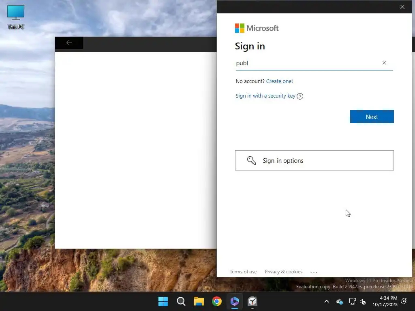
Task: Open This PC desktop icon
Action: [x=16, y=17]
